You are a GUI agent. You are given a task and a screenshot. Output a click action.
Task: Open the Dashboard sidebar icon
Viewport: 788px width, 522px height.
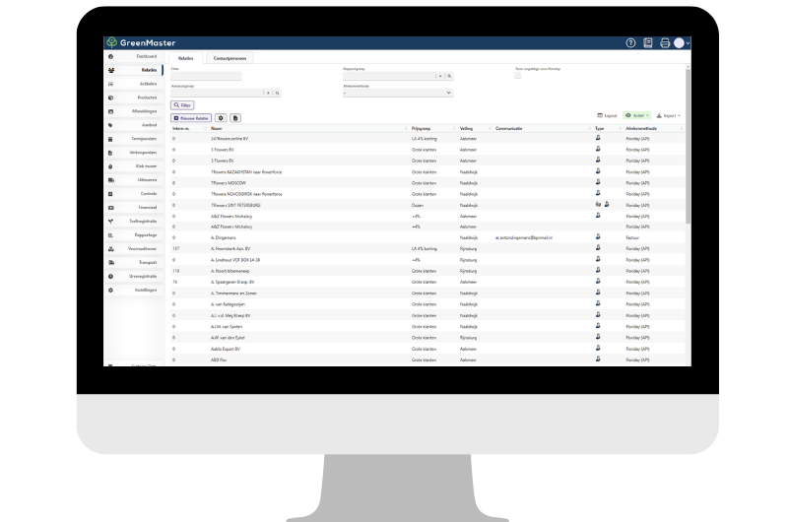[x=110, y=57]
